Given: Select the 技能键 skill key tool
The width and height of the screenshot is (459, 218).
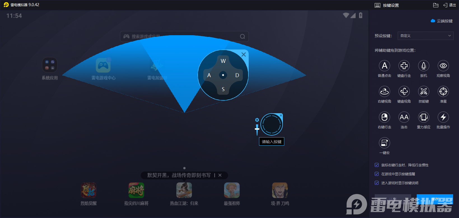Looking at the screenshot, I should [424, 91].
